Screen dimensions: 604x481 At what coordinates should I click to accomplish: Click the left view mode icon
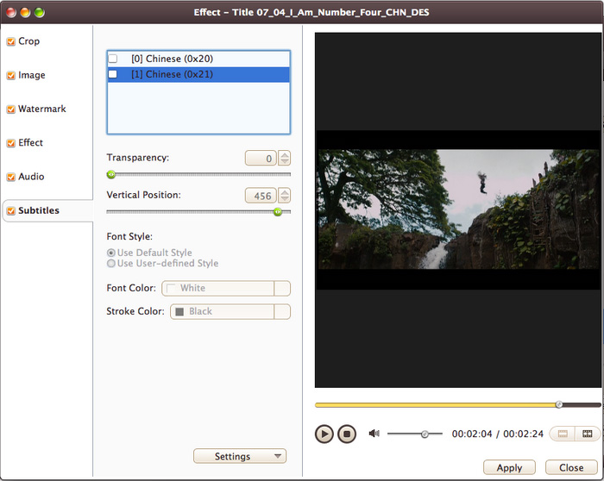coord(563,434)
